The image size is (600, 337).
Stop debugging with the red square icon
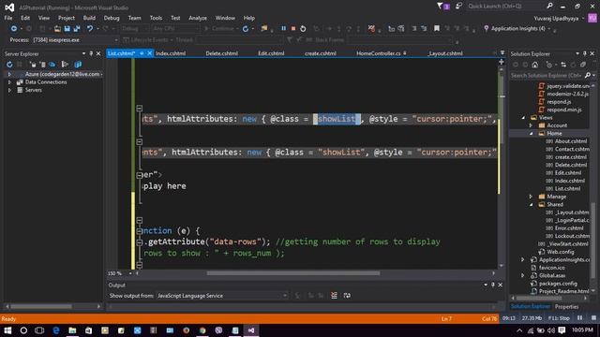(x=293, y=28)
